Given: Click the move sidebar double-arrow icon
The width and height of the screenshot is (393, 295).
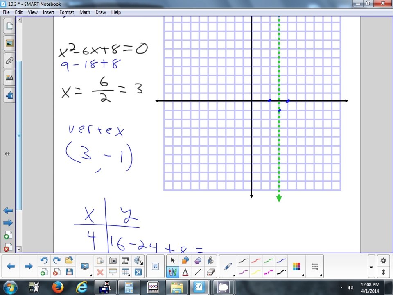Looking at the screenshot, I should click(7, 154).
